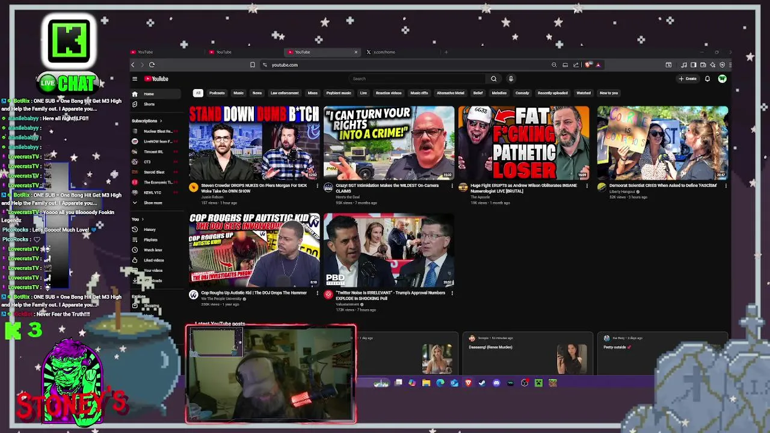Image resolution: width=770 pixels, height=433 pixels.
Task: Play the PBD Podcast Trump approval thumbnail
Action: (x=389, y=250)
